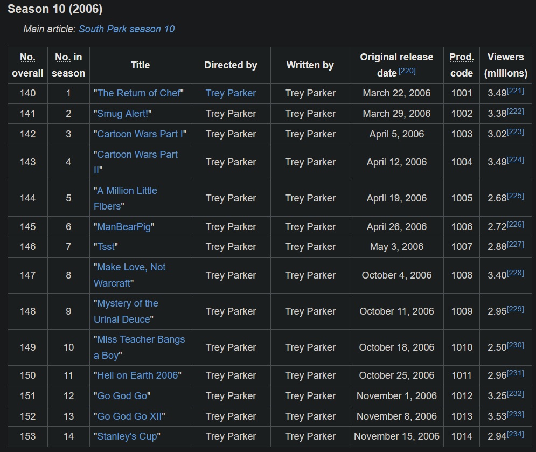Open citation [232] beside 3.25 viewers
Screen dimensions: 536x452
516,393
